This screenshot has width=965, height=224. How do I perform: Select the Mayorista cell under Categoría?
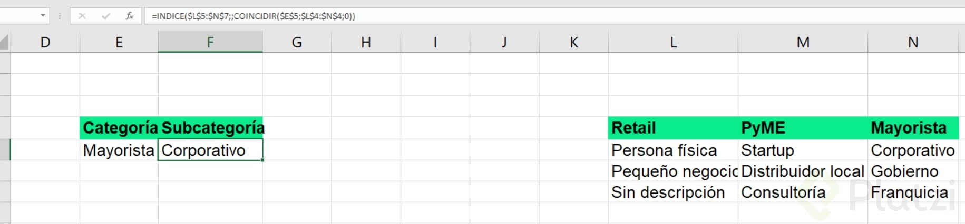pos(119,150)
